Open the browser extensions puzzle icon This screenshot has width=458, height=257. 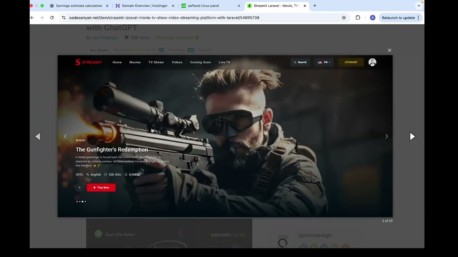[358, 17]
